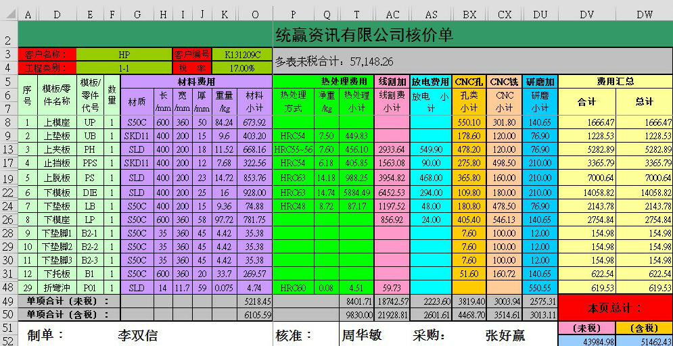Select row 13 by its row header

click(x=9, y=149)
